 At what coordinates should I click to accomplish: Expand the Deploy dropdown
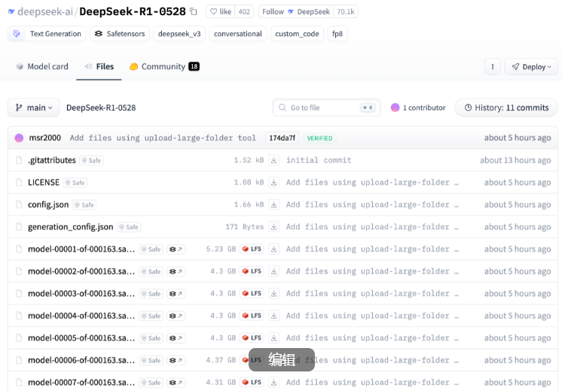[531, 66]
